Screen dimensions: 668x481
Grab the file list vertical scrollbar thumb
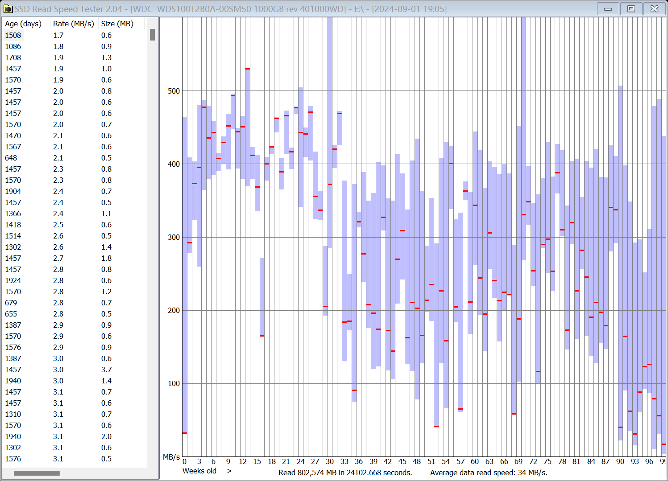tap(152, 35)
